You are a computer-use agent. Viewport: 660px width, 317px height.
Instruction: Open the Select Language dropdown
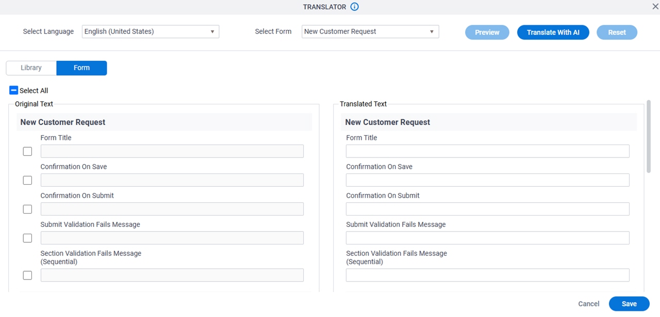pos(151,31)
